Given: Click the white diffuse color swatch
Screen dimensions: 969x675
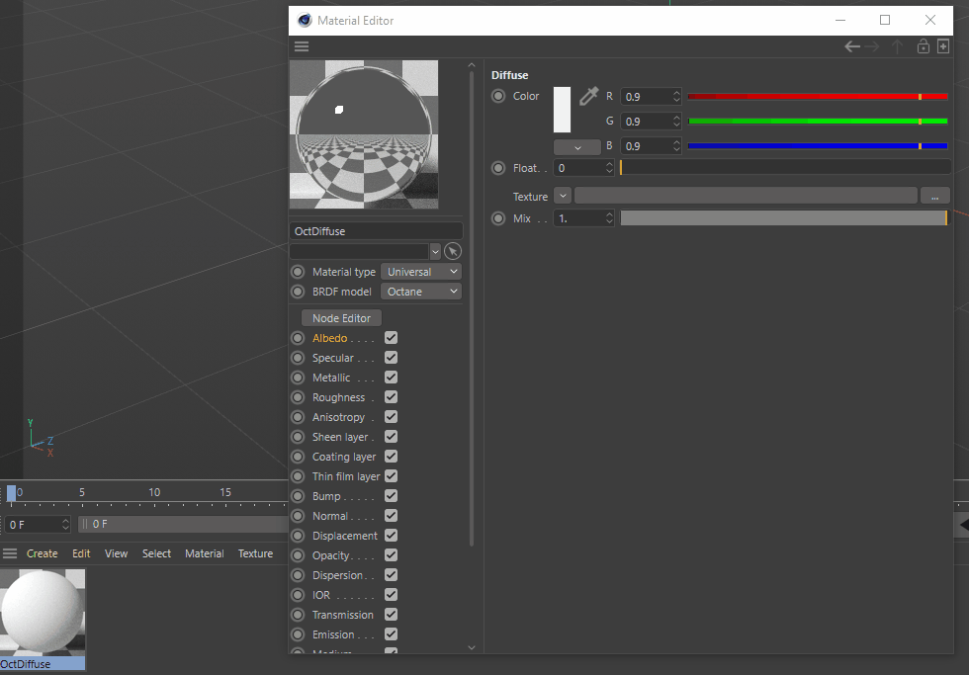Looking at the screenshot, I should point(562,110).
